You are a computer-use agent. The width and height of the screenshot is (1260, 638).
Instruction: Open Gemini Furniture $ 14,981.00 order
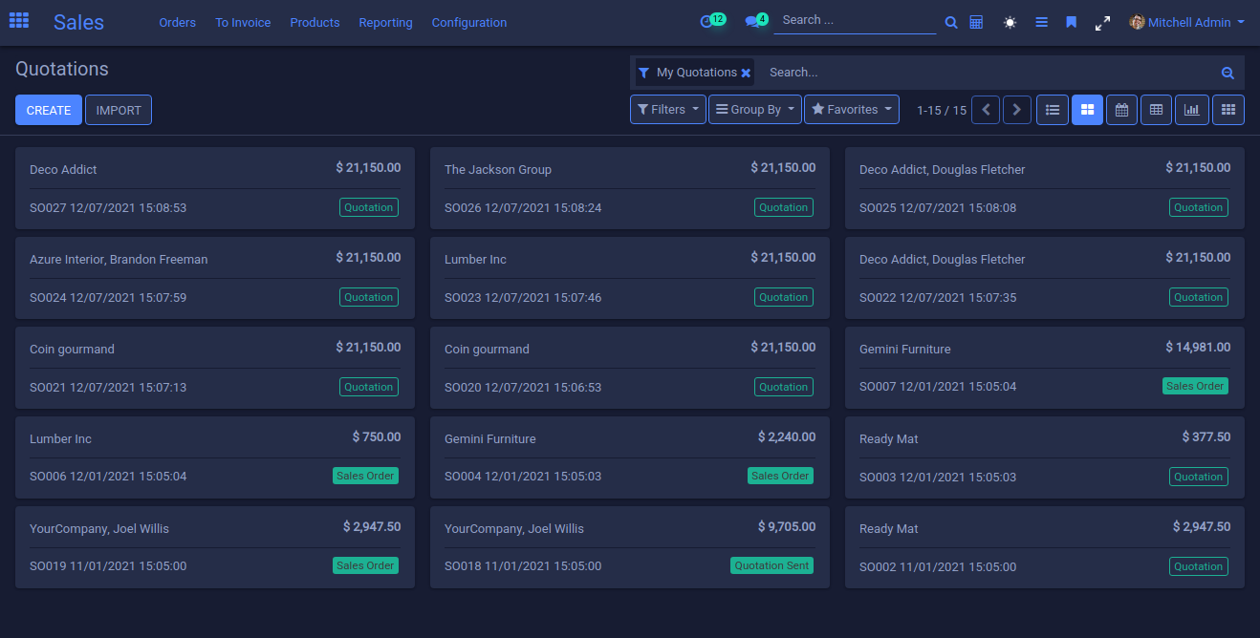tap(1045, 368)
